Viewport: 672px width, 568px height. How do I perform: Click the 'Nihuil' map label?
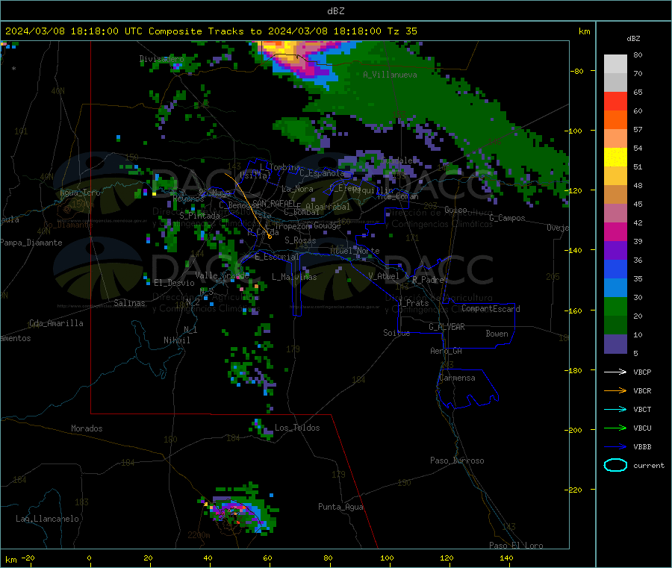coord(176,340)
